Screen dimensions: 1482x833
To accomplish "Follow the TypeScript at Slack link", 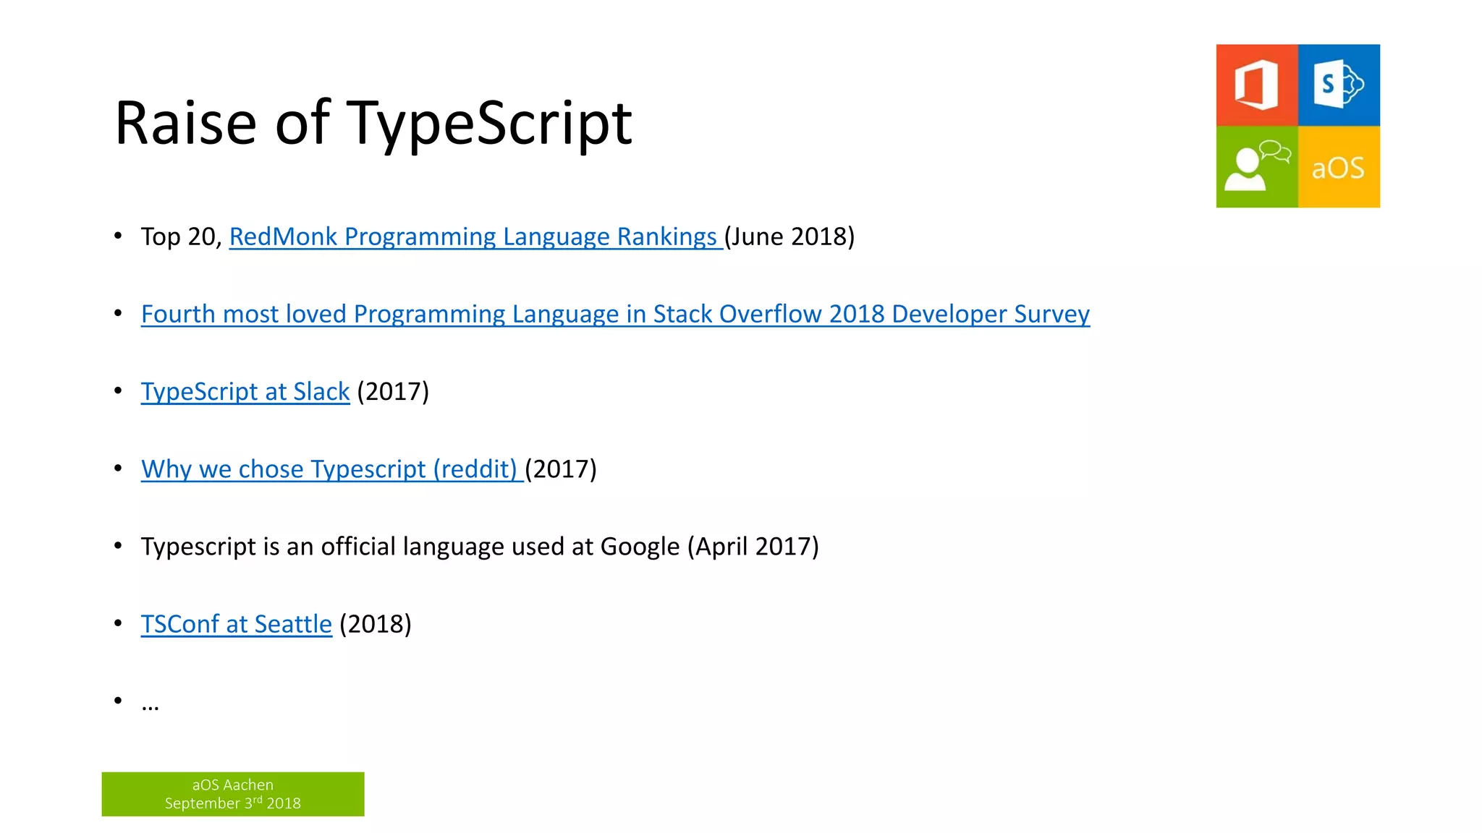I will point(245,391).
